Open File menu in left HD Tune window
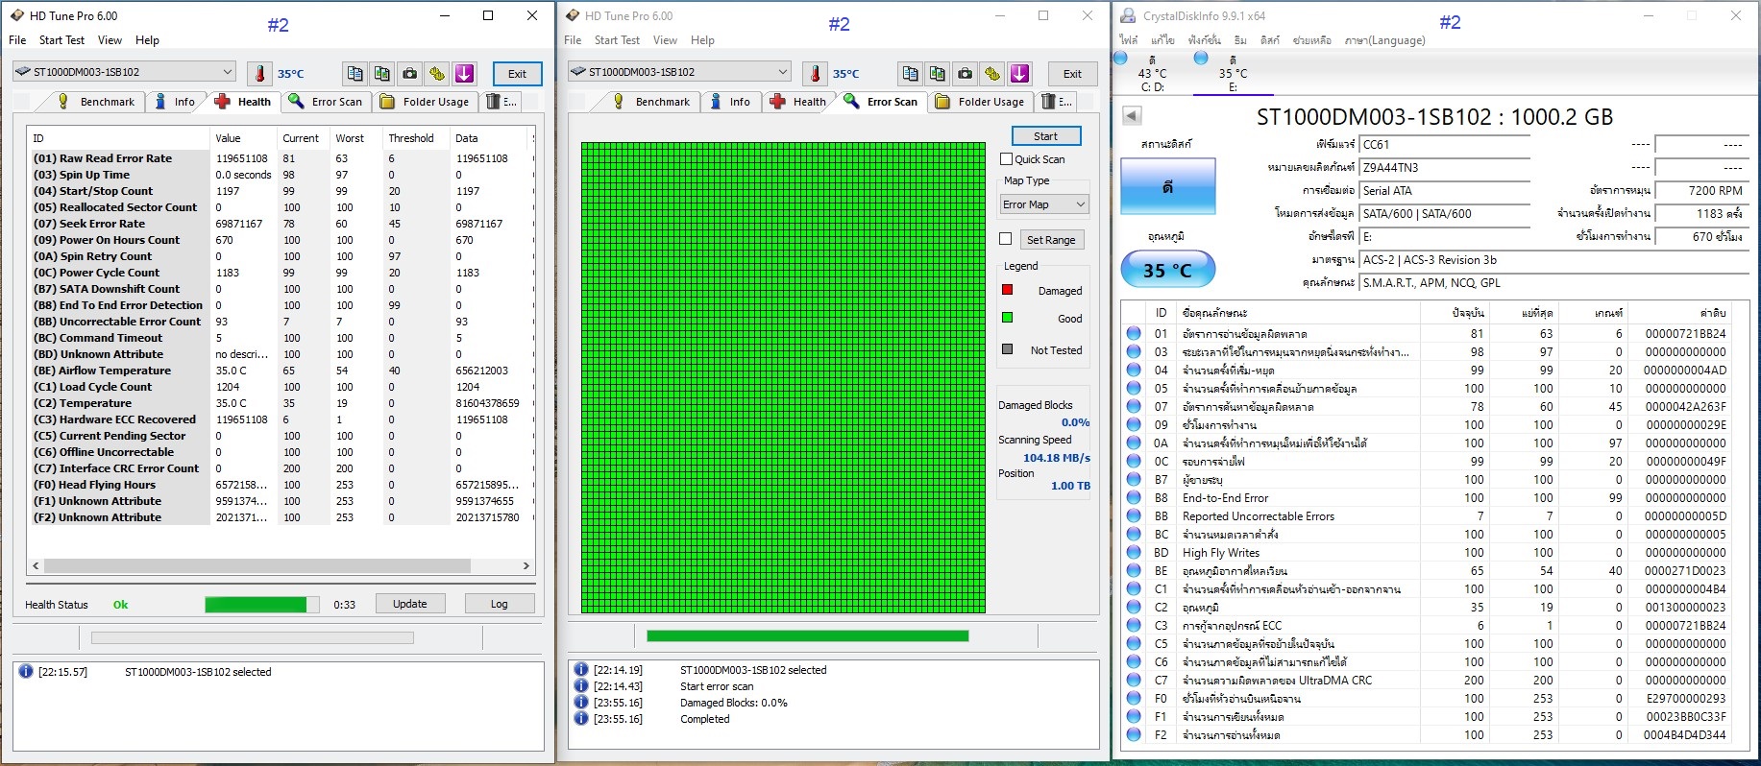This screenshot has width=1761, height=766. pyautogui.click(x=17, y=40)
